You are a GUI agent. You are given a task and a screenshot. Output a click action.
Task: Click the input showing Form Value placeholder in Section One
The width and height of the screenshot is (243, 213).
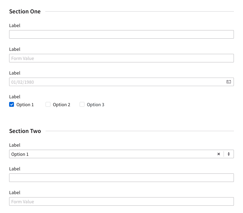pyautogui.click(x=122, y=58)
